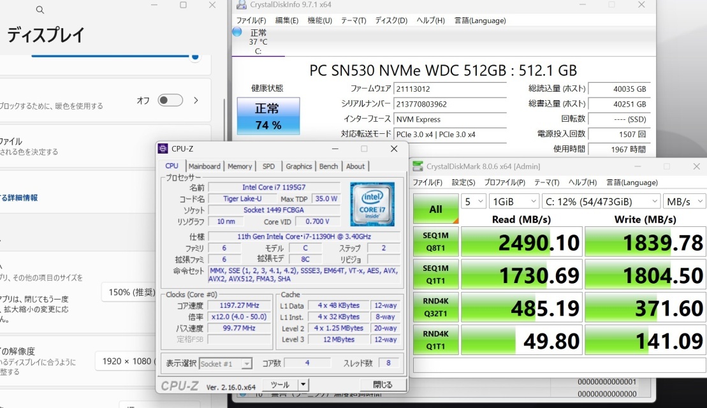Switch to the Mainboard tab in CPU-Z
Viewport: 707px width, 408px height.
204,166
